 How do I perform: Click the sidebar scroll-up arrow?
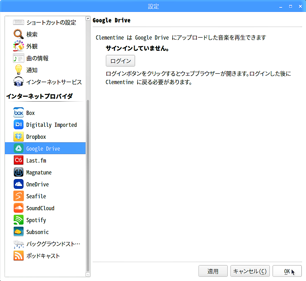tap(88, 19)
